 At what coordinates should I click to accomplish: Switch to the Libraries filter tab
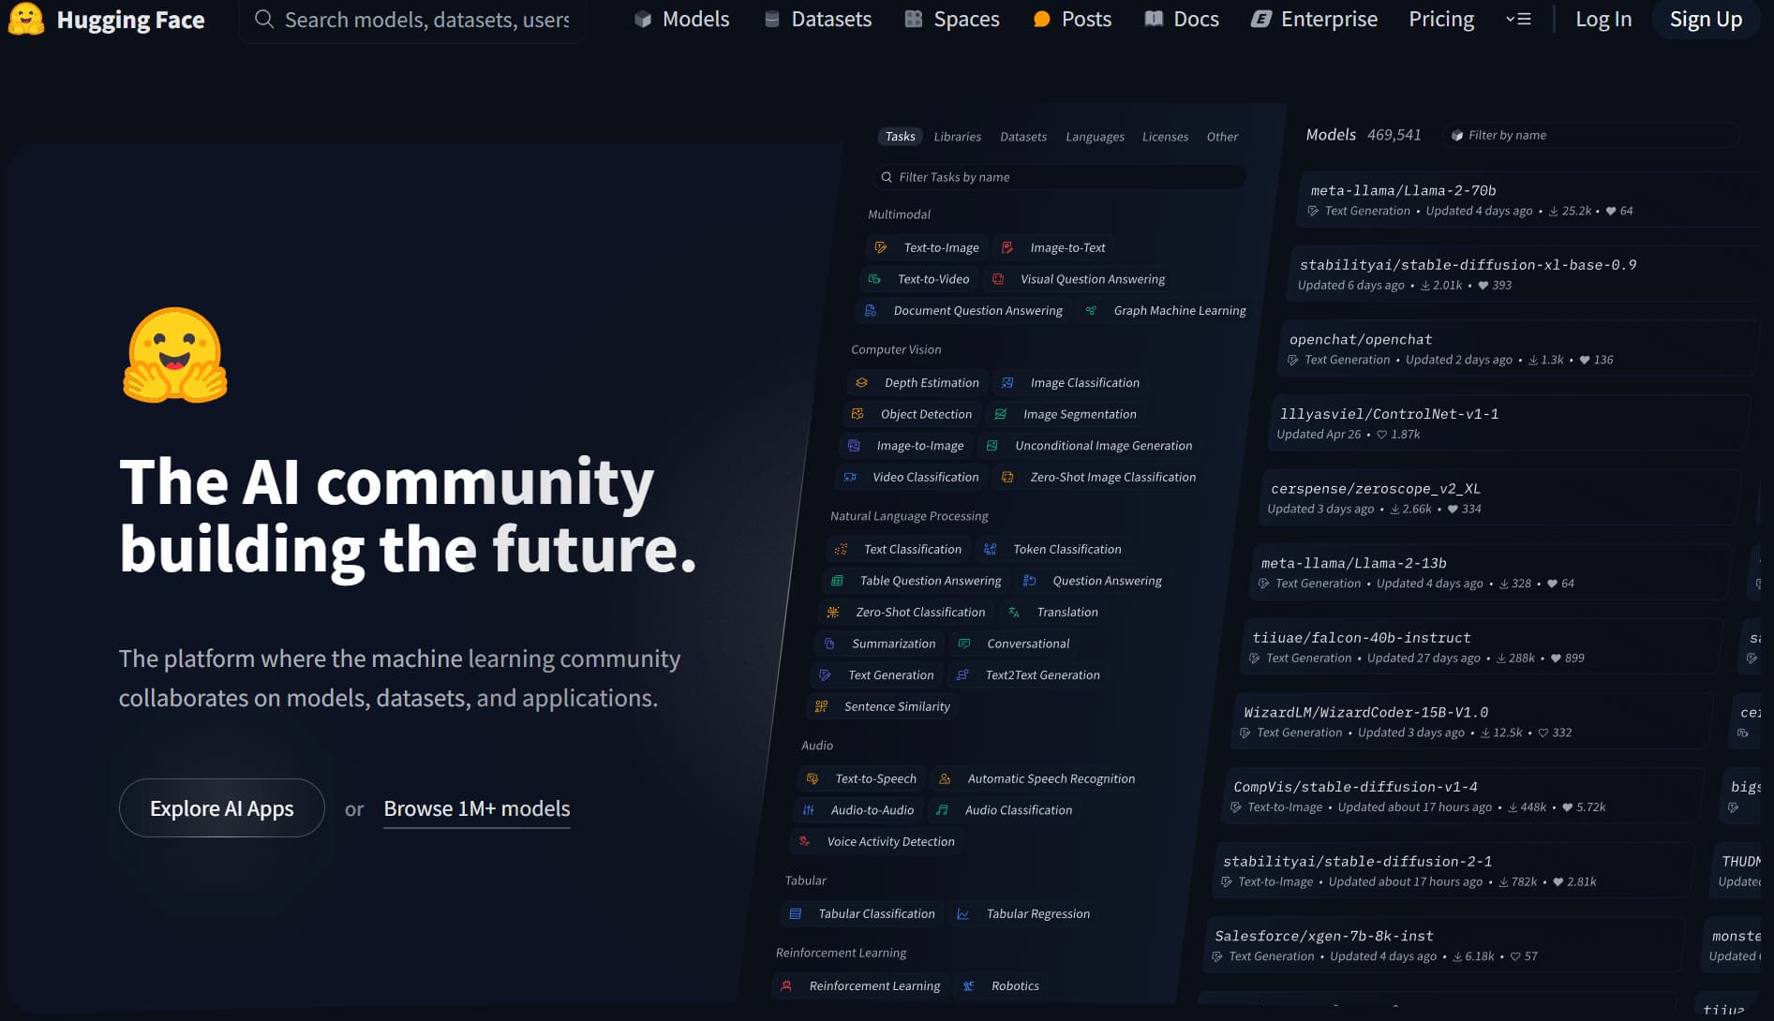(x=958, y=136)
